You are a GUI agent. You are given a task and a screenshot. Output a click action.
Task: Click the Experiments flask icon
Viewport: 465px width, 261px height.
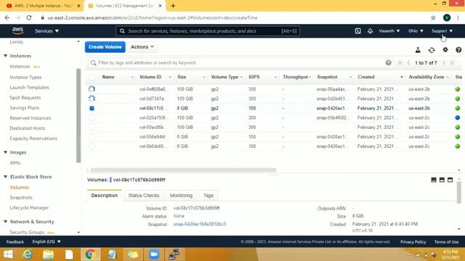[418, 50]
